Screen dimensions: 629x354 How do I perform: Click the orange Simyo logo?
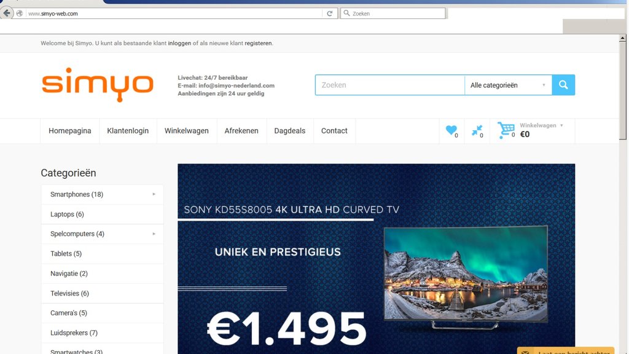[x=98, y=85]
